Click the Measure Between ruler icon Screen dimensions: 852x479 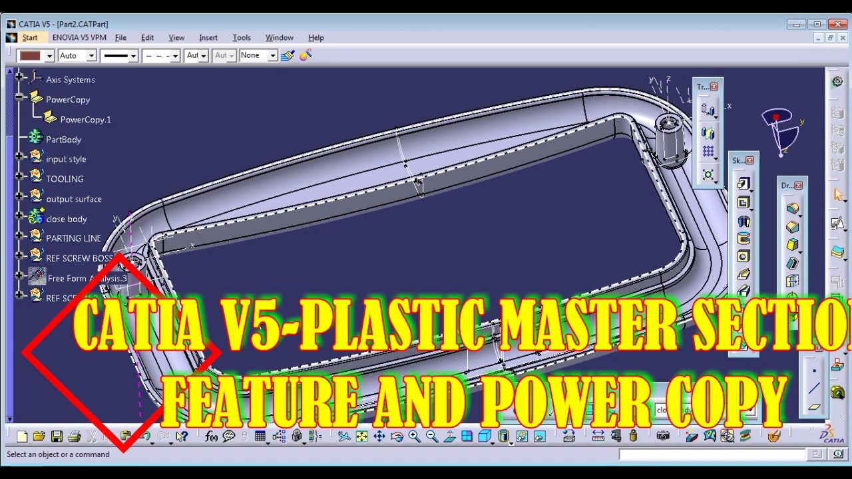coord(598,436)
